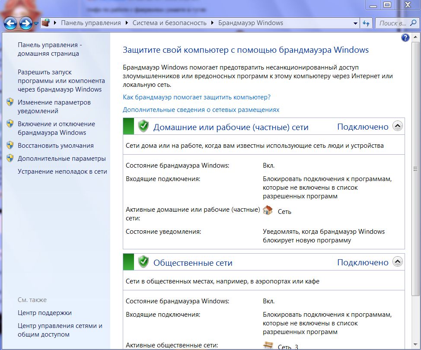
Task: Click Подключено status of private networks
Action: click(x=363, y=127)
